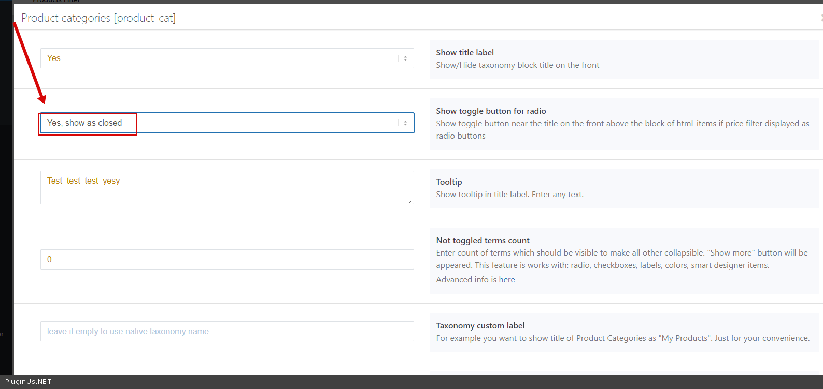The height and width of the screenshot is (389, 823).
Task: Click the 'Product categories [product_cat]' title
Action: 98,18
